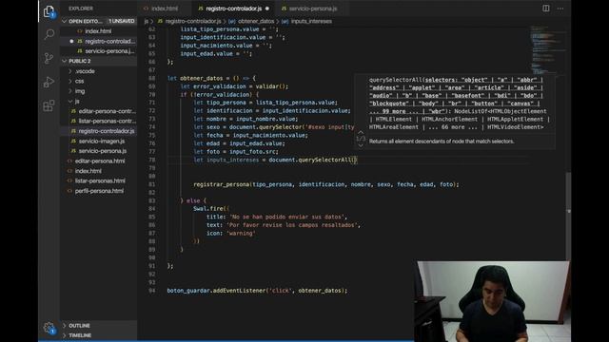Click obtener_datos in the breadcrumb
The width and height of the screenshot is (609, 342).
(x=256, y=21)
